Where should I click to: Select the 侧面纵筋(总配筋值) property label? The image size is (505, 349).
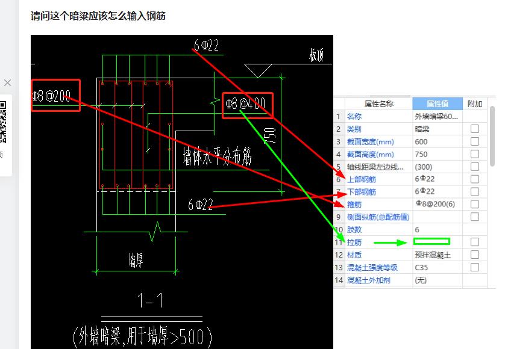378,217
